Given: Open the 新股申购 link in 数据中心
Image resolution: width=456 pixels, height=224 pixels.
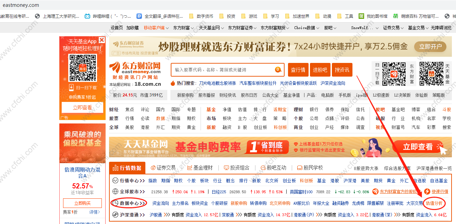Looking at the screenshot, I should tap(239, 203).
